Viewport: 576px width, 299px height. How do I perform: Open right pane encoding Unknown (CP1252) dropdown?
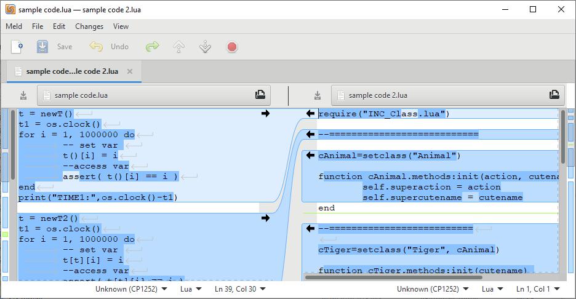(x=433, y=289)
